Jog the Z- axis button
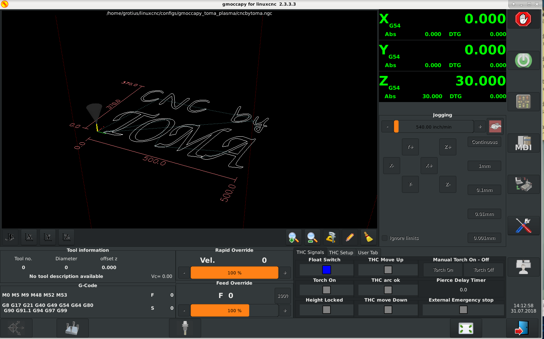This screenshot has height=339, width=544. pos(448,184)
